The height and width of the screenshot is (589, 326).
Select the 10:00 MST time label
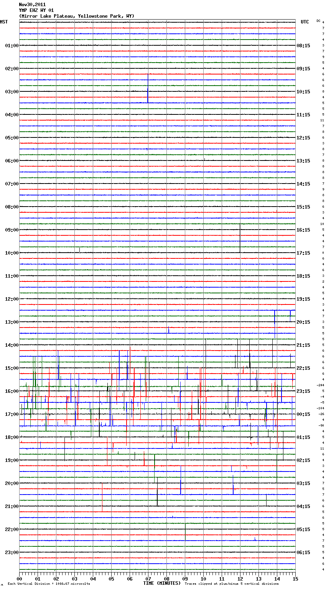point(12,253)
